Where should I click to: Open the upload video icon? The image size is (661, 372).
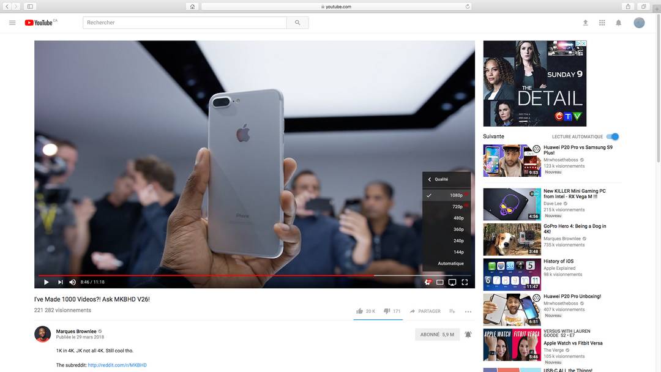[x=585, y=23]
